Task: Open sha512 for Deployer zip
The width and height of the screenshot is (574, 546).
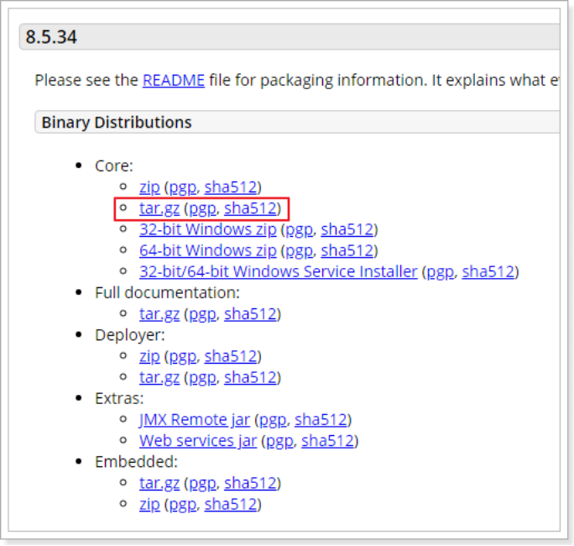Action: coord(231,356)
